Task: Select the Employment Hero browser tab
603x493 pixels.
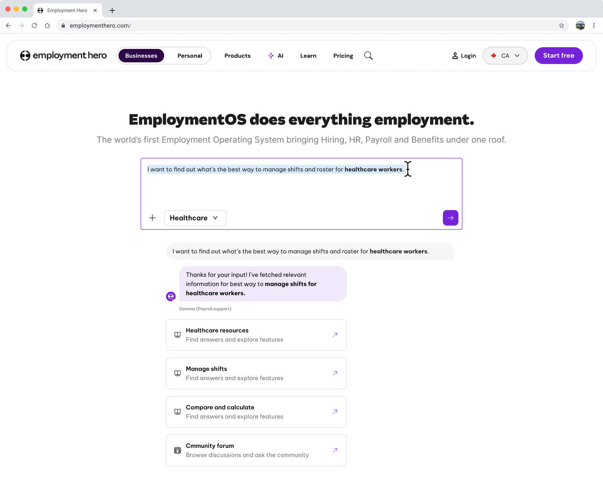Action: tap(67, 10)
